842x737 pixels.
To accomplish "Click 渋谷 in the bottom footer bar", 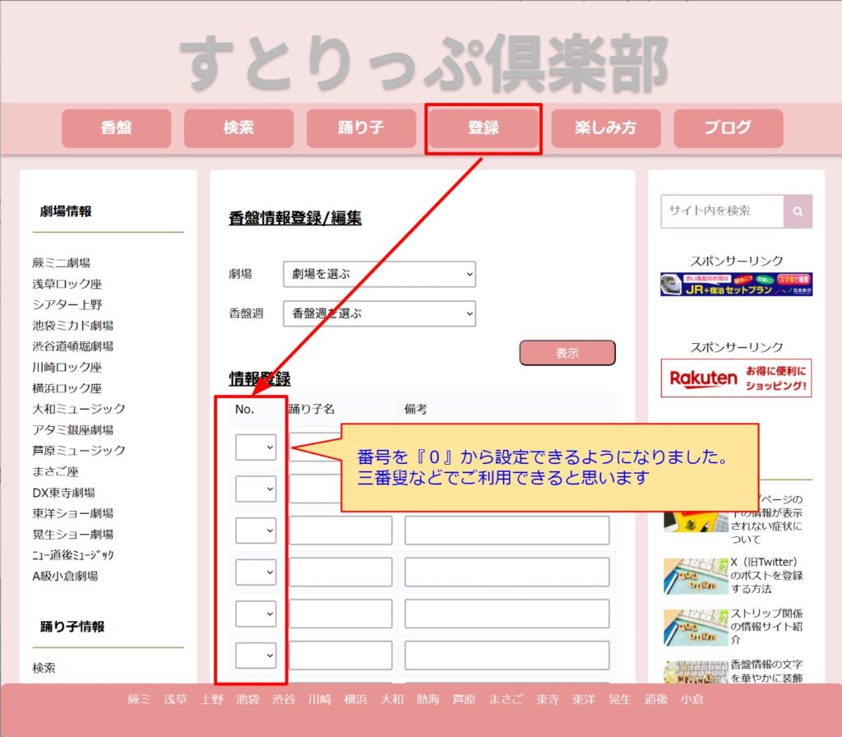I will tap(284, 700).
